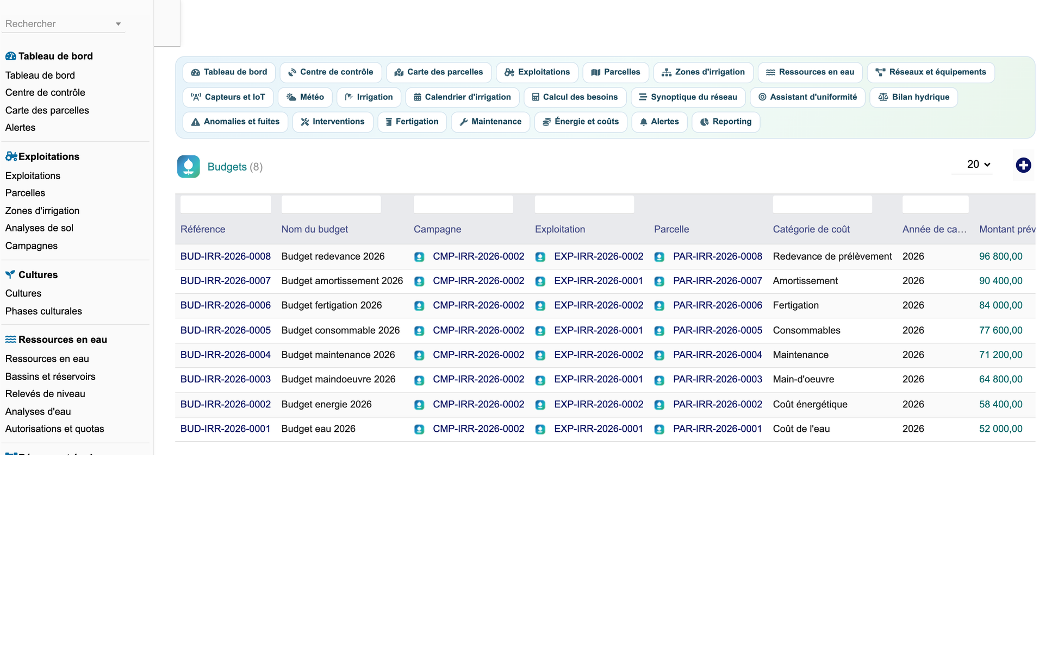Open the Énergie et coûts tab
Viewport: 1058px width, 654px height.
581,122
